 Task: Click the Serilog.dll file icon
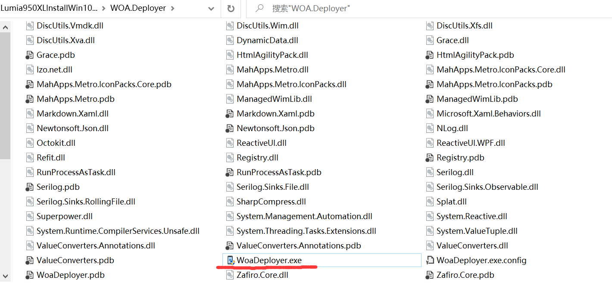point(430,172)
